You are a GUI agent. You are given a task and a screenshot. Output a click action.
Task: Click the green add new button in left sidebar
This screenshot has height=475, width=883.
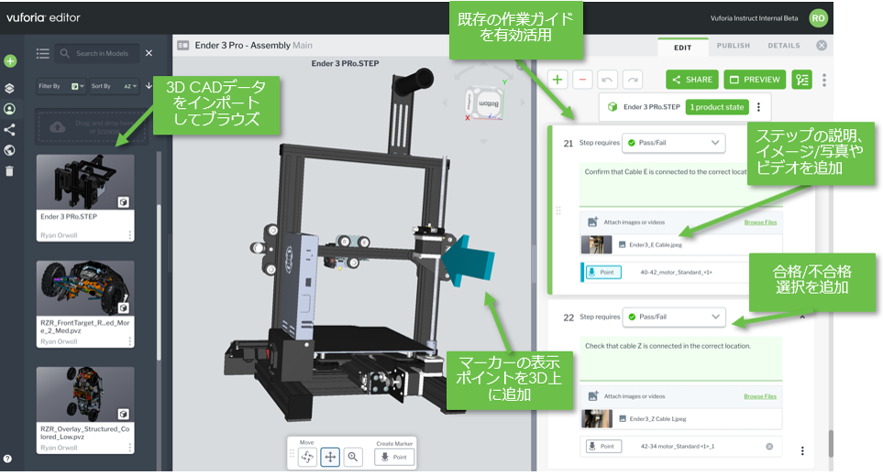10,60
